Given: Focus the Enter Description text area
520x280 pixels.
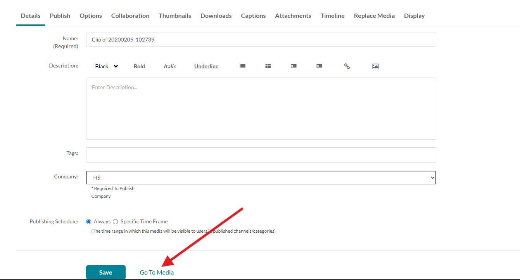Looking at the screenshot, I should [x=261, y=109].
